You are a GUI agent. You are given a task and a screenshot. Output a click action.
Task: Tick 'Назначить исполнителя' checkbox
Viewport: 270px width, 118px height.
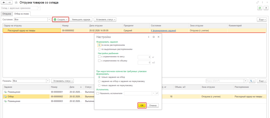[x=98, y=93]
